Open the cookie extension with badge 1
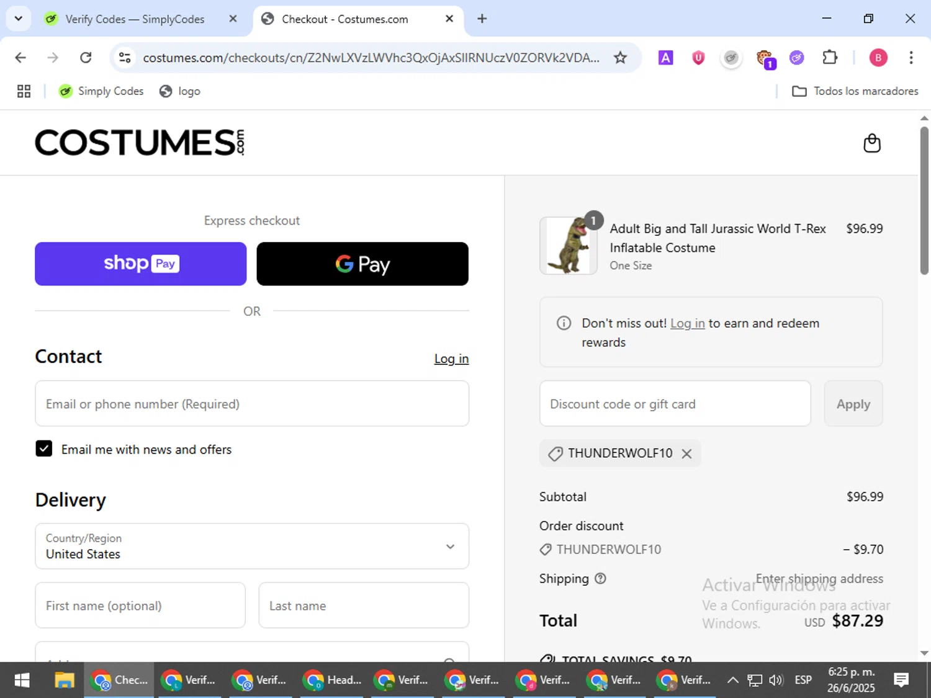 (x=765, y=59)
